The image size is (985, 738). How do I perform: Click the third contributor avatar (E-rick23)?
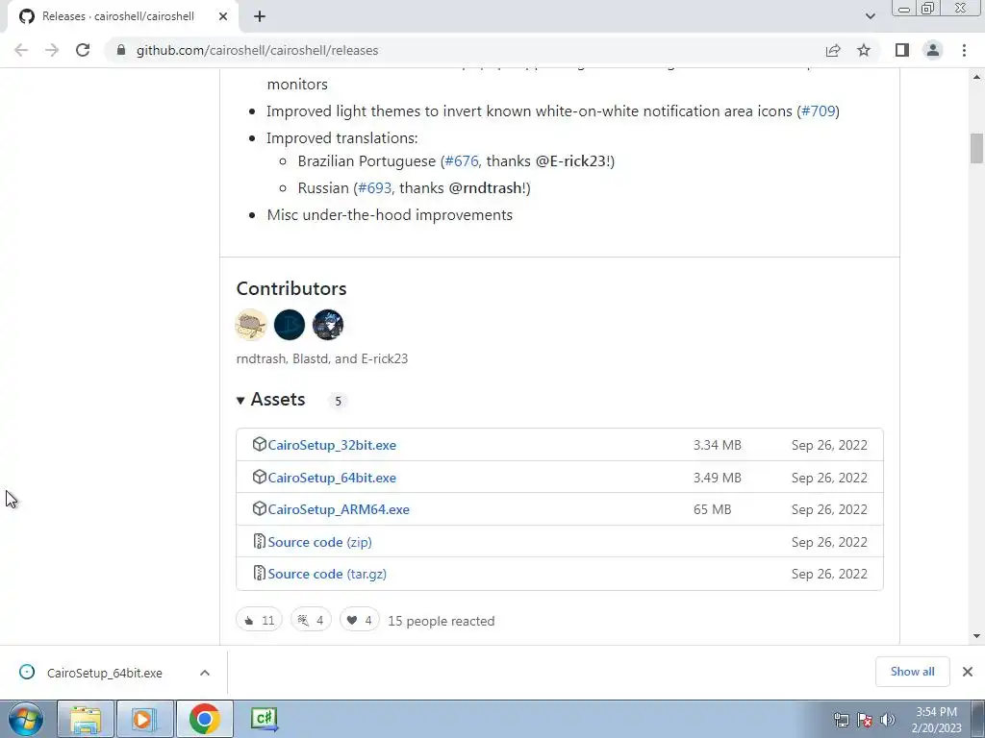pyautogui.click(x=328, y=325)
